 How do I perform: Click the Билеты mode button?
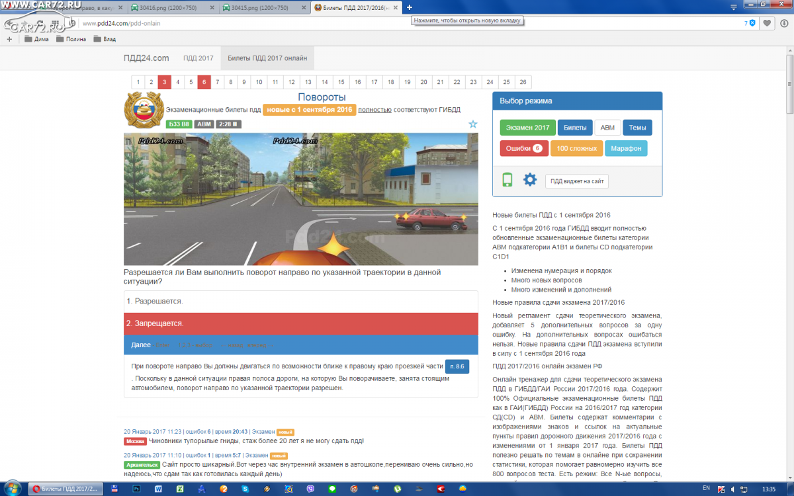pos(575,128)
